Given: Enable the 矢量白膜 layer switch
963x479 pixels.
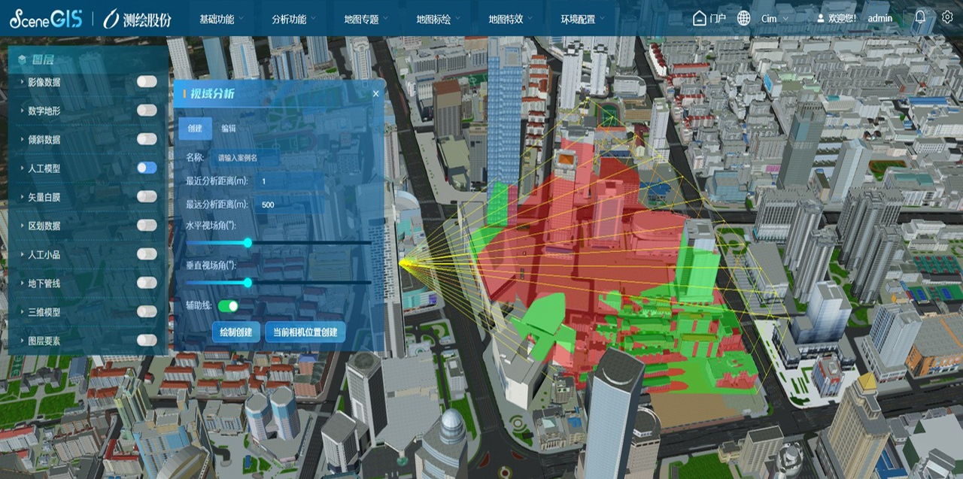Looking at the screenshot, I should pos(147,196).
